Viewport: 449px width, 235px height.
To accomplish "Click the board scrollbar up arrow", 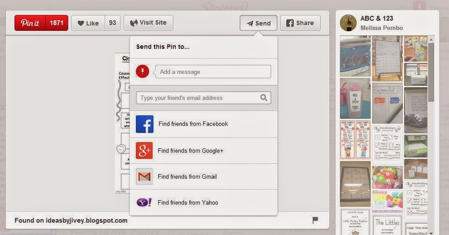I will tap(431, 40).
